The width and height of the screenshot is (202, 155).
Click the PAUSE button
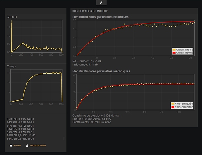pyautogui.click(x=15, y=146)
